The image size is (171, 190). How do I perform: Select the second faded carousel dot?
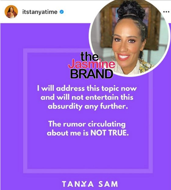[x=85, y=186]
